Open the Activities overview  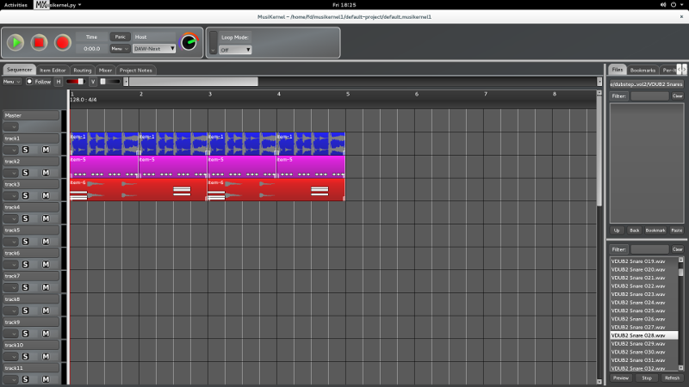coord(16,5)
